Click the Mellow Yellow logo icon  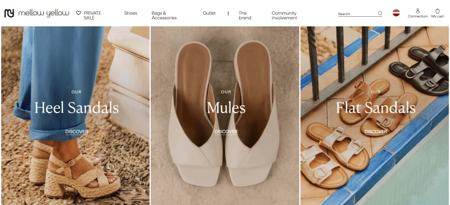pos(9,13)
